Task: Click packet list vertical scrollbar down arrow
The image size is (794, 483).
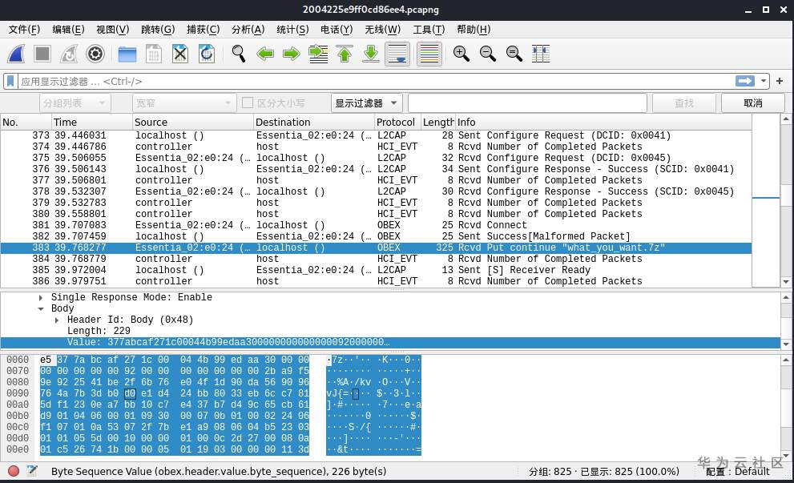Action: [x=785, y=281]
